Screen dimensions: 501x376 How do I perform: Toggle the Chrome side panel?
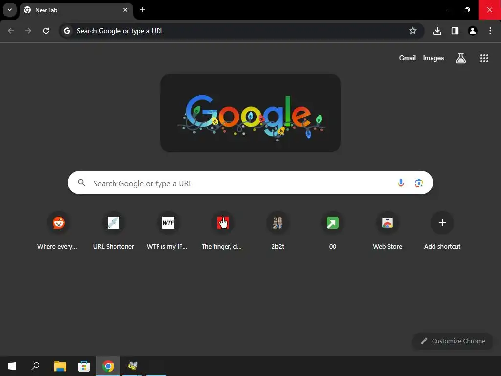[455, 31]
